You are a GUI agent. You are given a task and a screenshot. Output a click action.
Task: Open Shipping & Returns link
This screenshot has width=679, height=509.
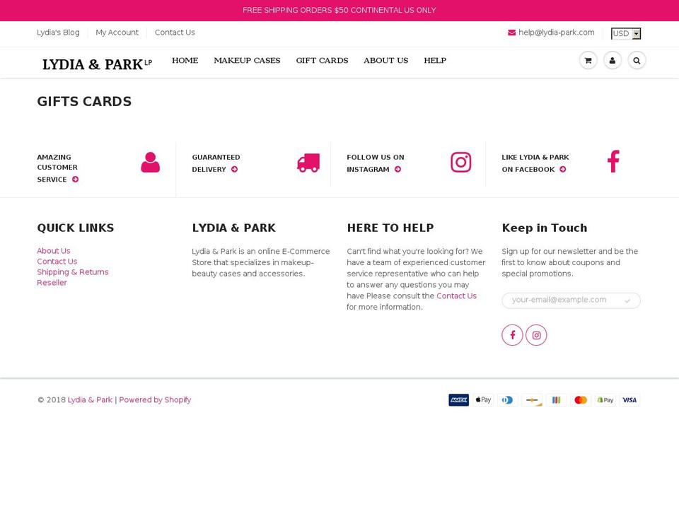coord(73,271)
